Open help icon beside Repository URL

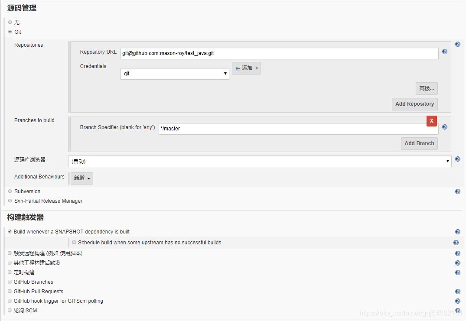(x=445, y=52)
